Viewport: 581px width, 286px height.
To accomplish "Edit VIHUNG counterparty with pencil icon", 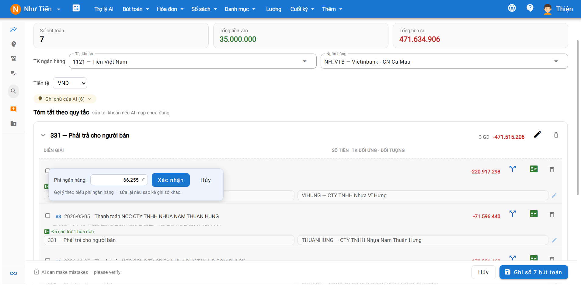I will click(554, 195).
